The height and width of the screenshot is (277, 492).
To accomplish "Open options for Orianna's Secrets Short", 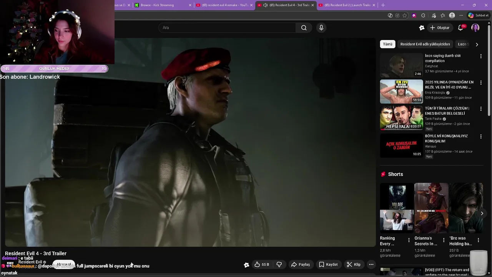I will 444,240.
